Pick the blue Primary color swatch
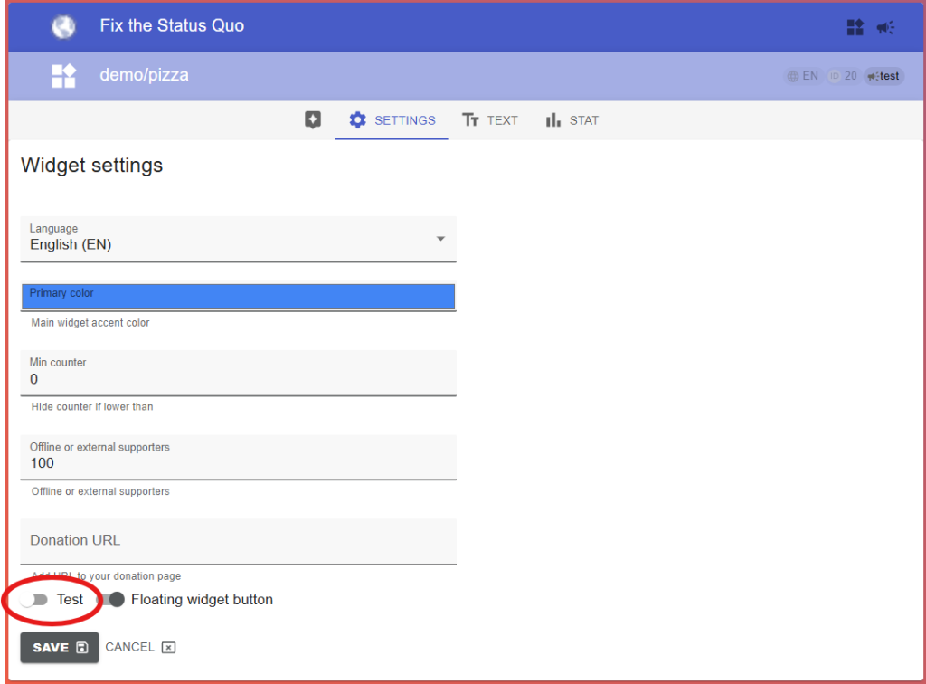The height and width of the screenshot is (684, 926). click(239, 297)
